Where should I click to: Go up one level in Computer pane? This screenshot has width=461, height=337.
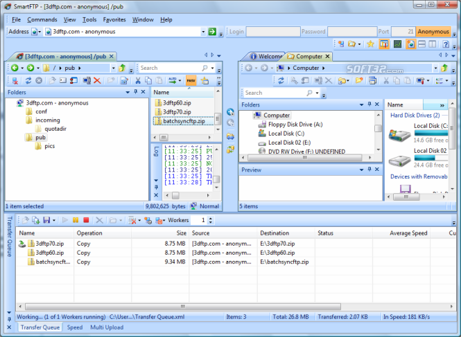(444, 68)
